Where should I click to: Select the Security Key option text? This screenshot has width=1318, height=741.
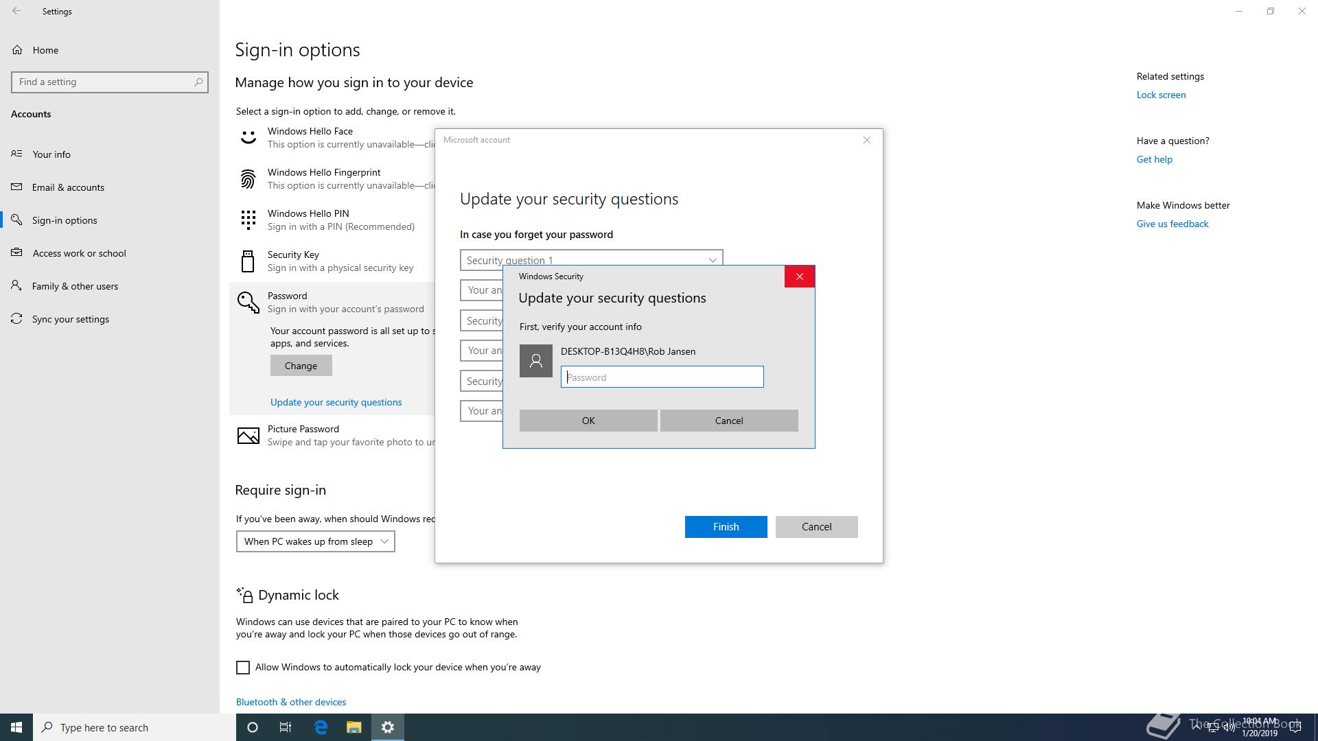pyautogui.click(x=293, y=255)
